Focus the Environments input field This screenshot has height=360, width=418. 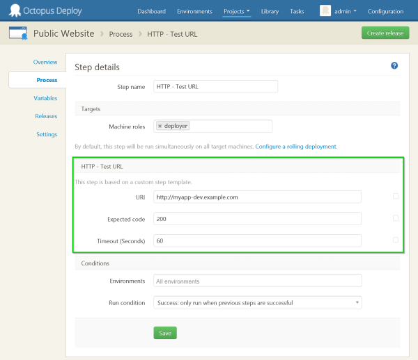[x=257, y=281]
